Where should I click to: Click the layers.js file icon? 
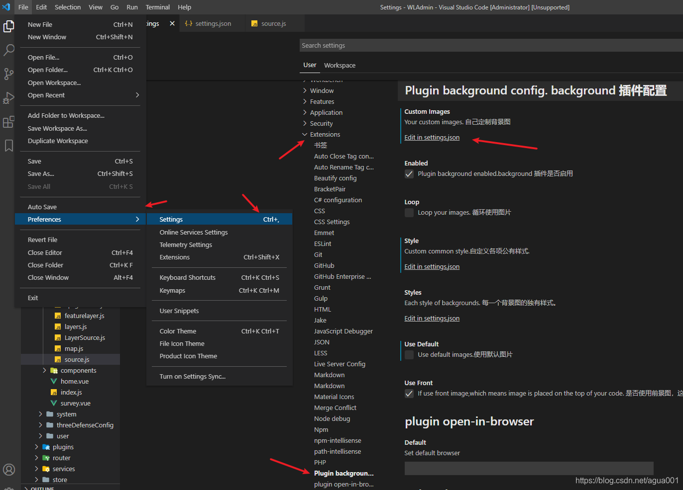[x=58, y=327]
